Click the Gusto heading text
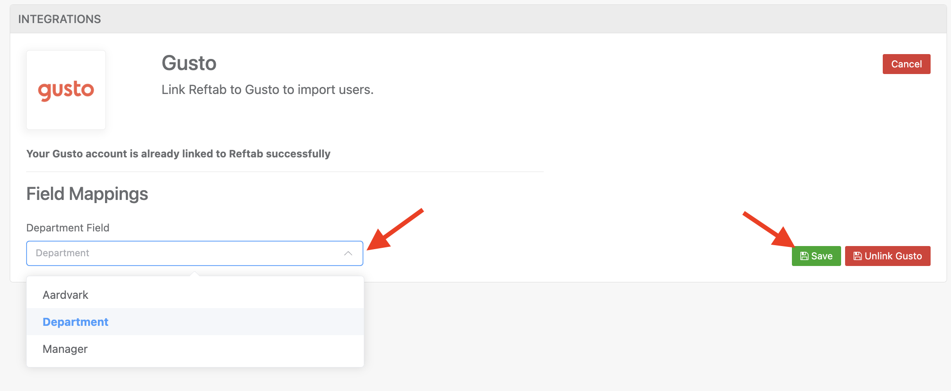This screenshot has height=391, width=951. [189, 63]
